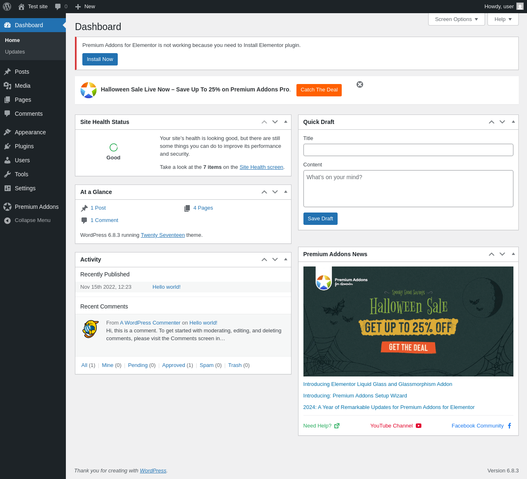The image size is (527, 479).
Task: Click the Dashboard gauge icon in sidebar
Action: (x=7, y=25)
